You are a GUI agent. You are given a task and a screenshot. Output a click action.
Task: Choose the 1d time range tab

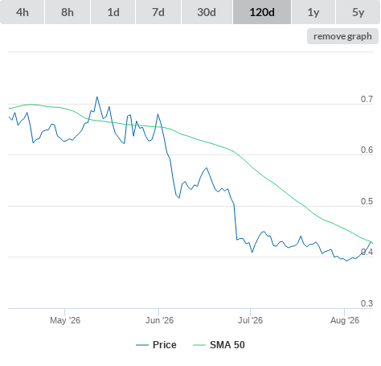113,12
